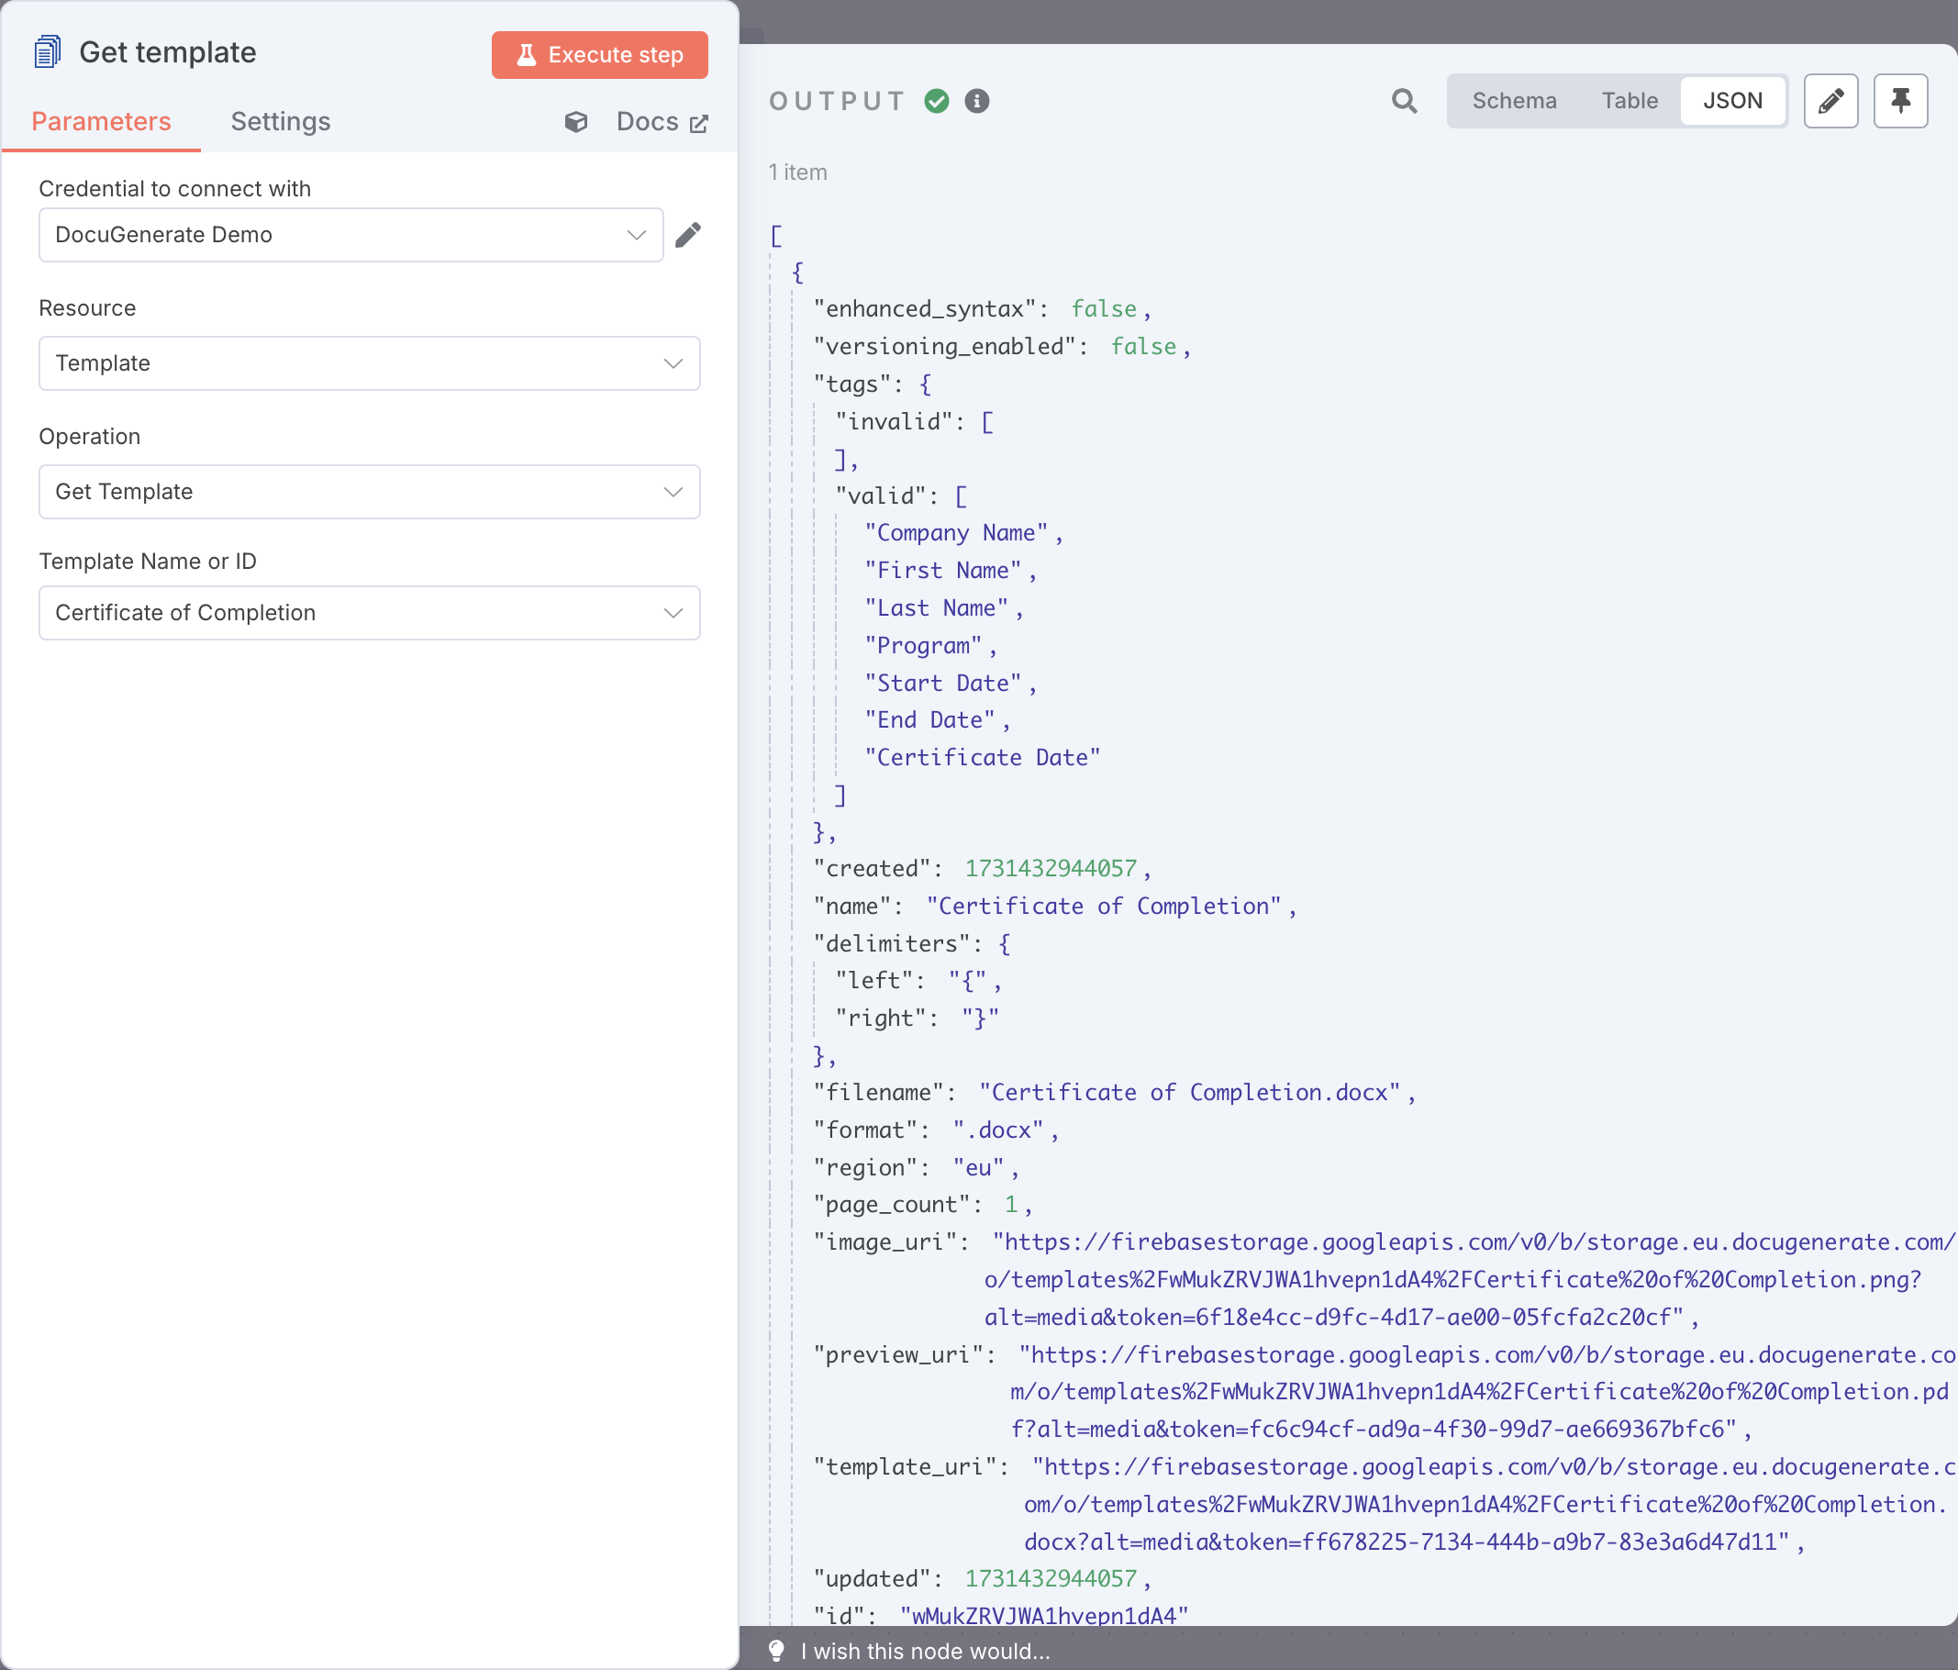Viewport: 1958px width, 1670px height.
Task: Click the "versioning_enabled" key
Action: pyautogui.click(x=945, y=347)
